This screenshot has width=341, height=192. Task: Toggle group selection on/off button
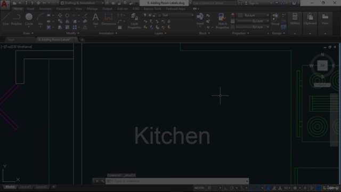coord(283,27)
